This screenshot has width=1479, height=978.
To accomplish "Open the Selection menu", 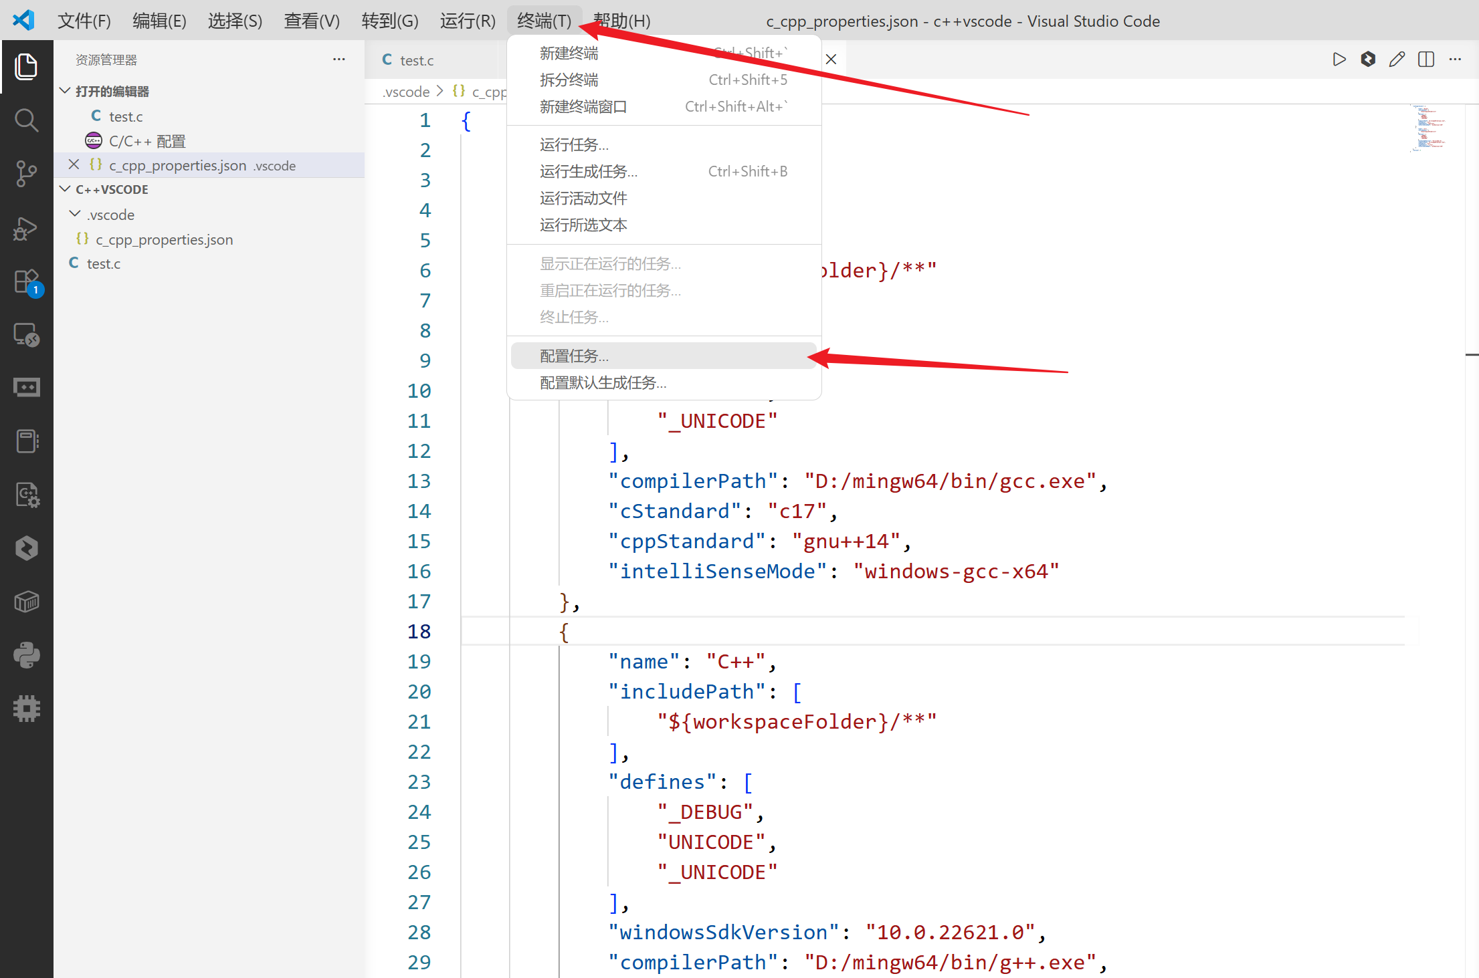I will click(x=235, y=21).
